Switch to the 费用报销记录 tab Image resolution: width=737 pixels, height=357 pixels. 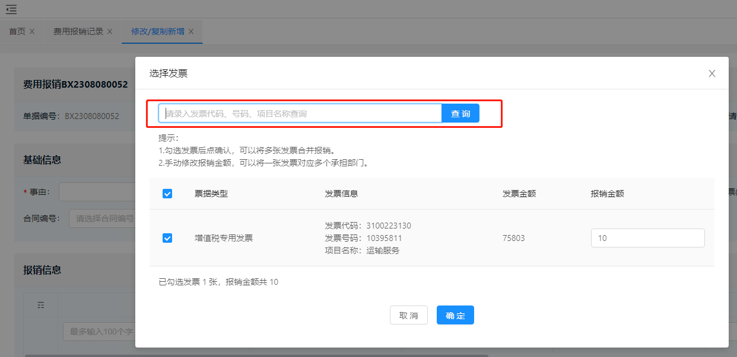coord(78,31)
